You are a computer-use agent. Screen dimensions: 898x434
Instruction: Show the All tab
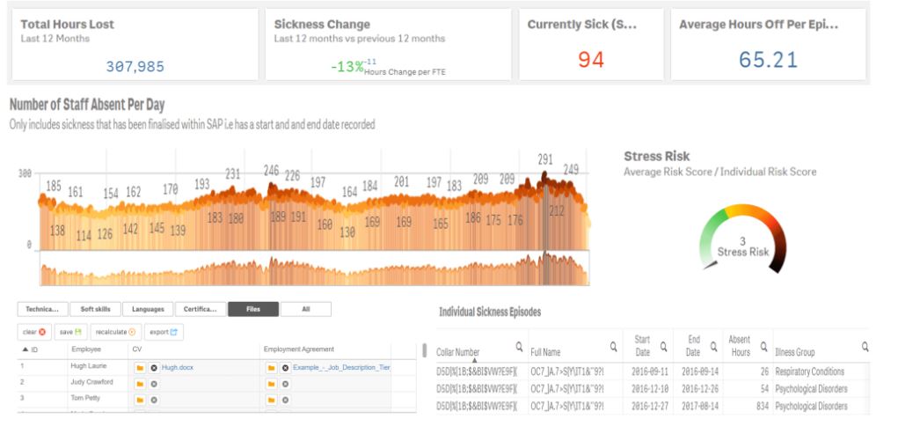(306, 309)
